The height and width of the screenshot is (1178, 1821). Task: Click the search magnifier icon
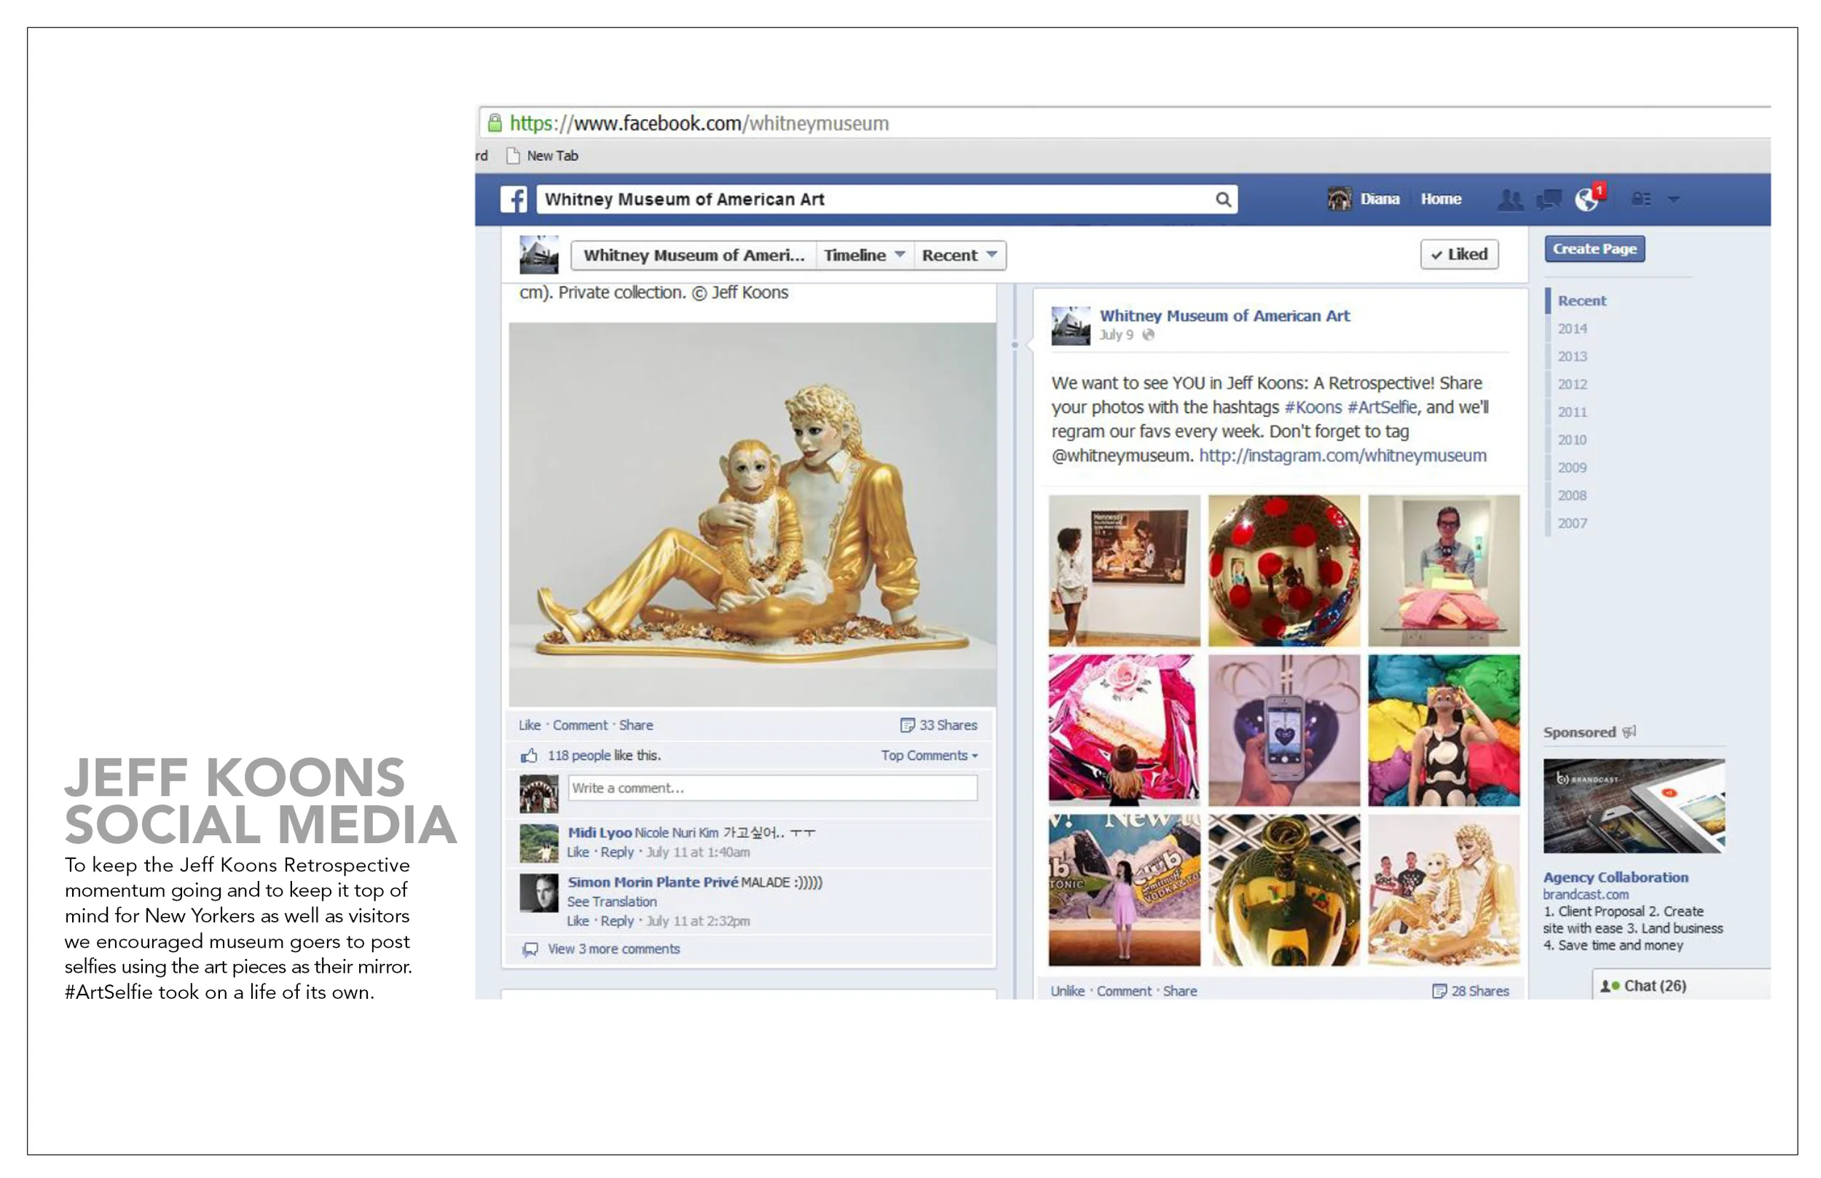[x=1223, y=199]
